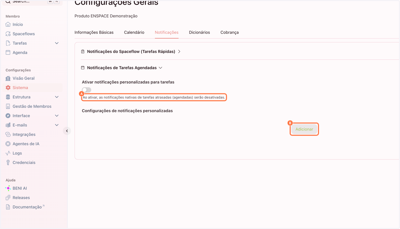Click the Tarefas file icon
Screen dimensions: 400x229
(8, 43)
